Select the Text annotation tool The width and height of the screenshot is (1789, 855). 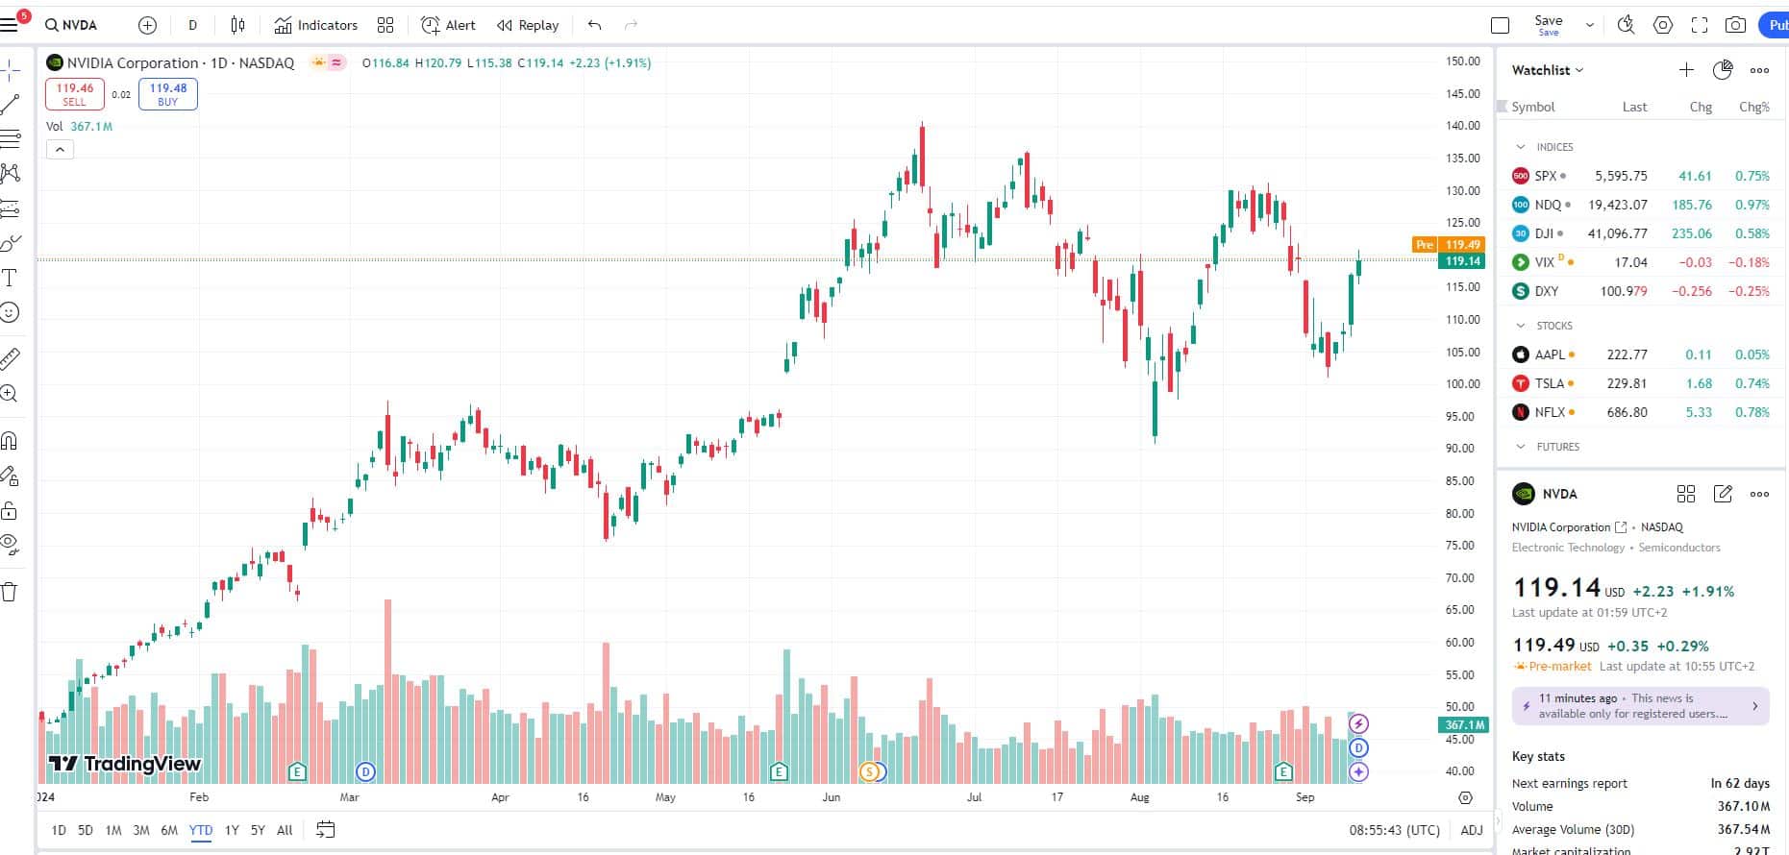point(11,278)
